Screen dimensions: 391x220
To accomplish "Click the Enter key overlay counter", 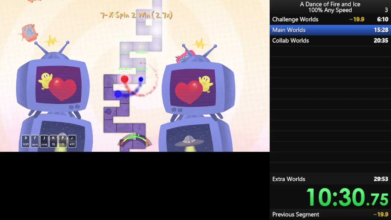I will [72, 141].
